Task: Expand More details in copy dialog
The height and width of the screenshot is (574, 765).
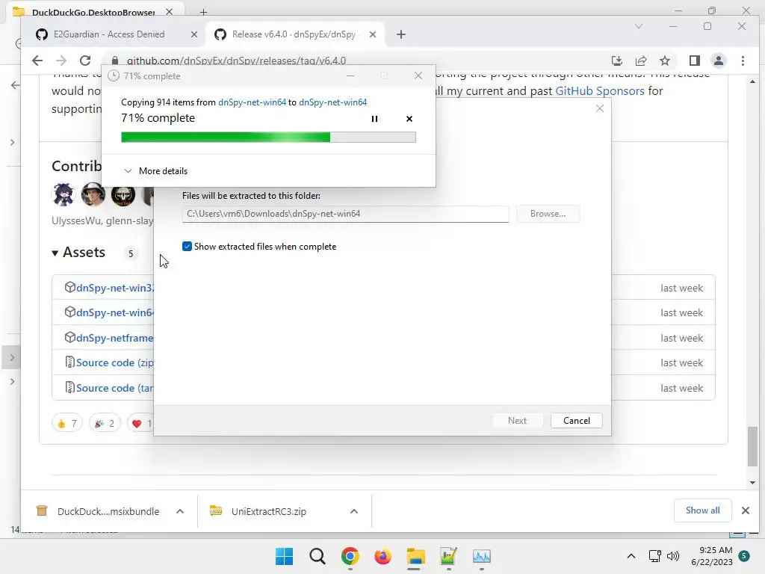Action: 155,171
